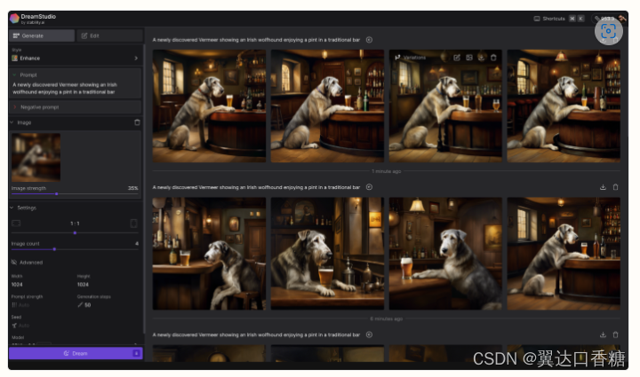This screenshot has width=640, height=377.
Task: Select the landscape aspect ratio icon
Action: (x=16, y=224)
